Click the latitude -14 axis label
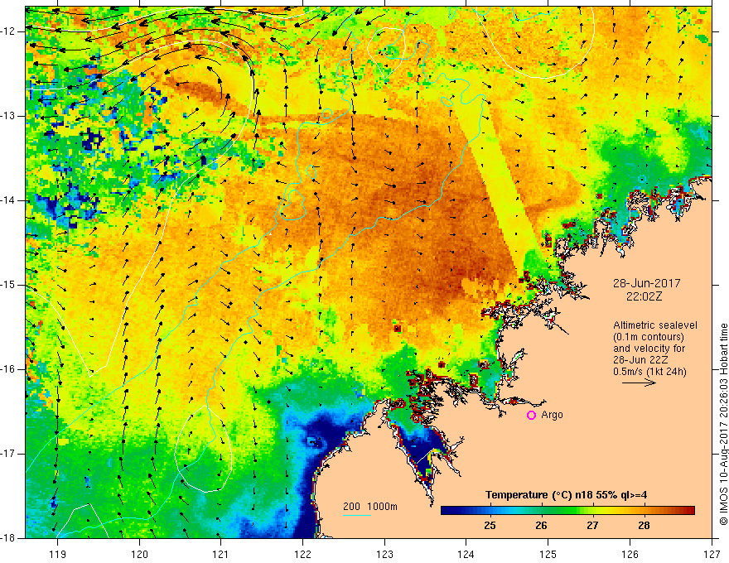This screenshot has height=563, width=729. click(x=8, y=200)
